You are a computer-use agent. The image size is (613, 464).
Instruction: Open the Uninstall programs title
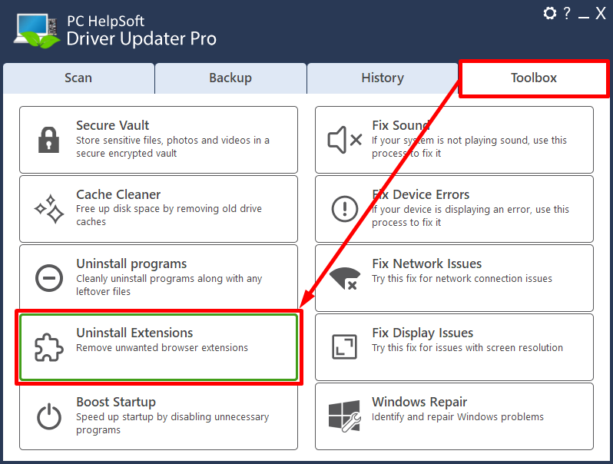131,263
